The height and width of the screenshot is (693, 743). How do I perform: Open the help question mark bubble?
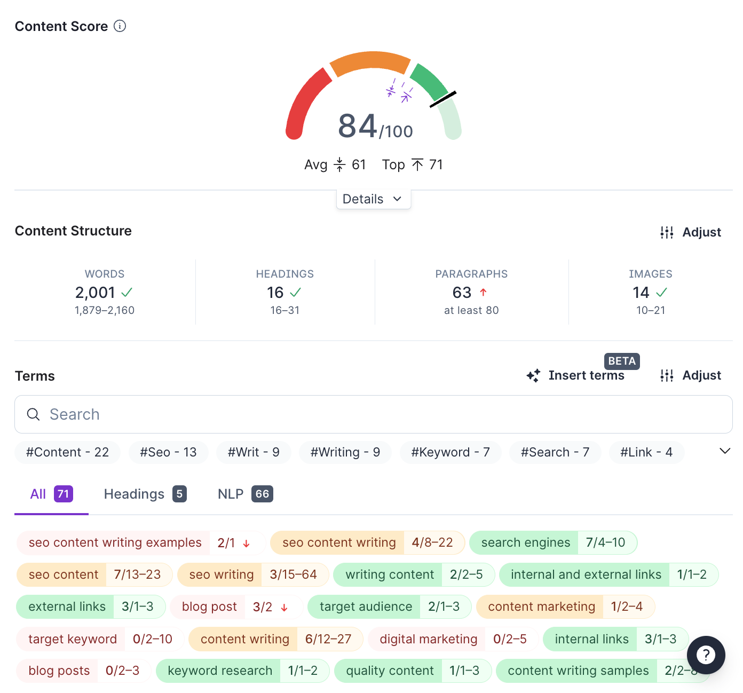pos(706,655)
